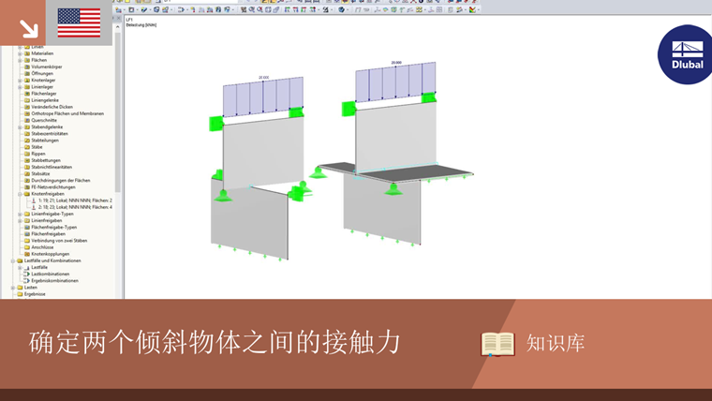Click the 'Belastung [kN/m]' viewport label
Screen dimensions: 712x401
[x=141, y=25]
